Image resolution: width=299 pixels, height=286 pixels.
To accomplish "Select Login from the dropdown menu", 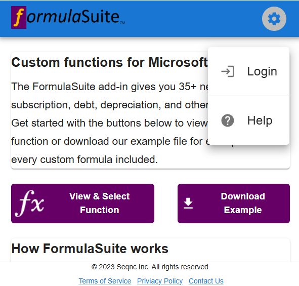I will click(x=248, y=71).
